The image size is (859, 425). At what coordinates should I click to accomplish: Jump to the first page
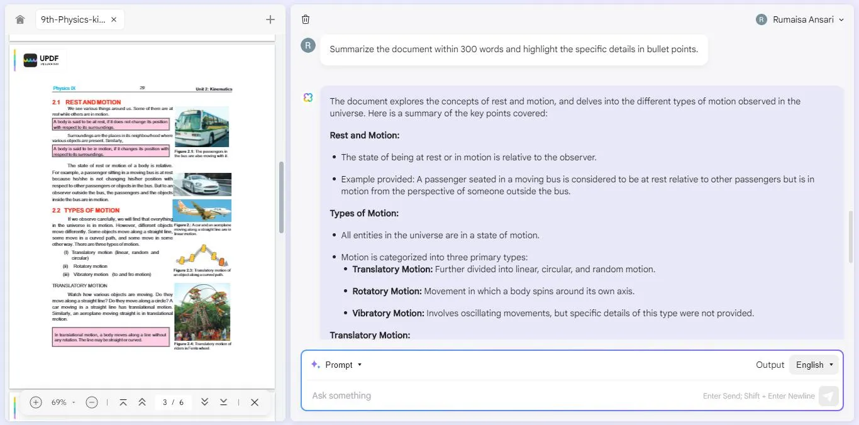(123, 402)
